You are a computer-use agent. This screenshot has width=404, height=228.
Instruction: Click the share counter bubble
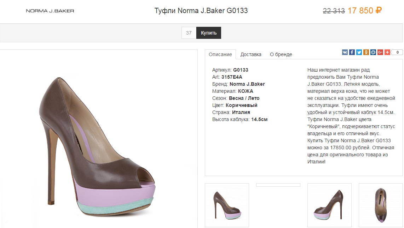coord(397,52)
